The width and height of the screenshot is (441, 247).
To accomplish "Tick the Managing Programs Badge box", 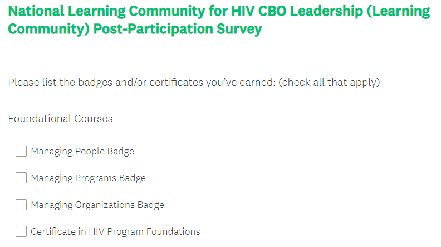I will (21, 178).
